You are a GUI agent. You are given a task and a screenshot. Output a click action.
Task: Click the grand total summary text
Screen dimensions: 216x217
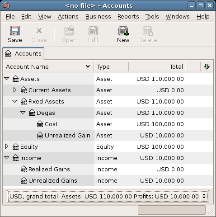pos(104,196)
